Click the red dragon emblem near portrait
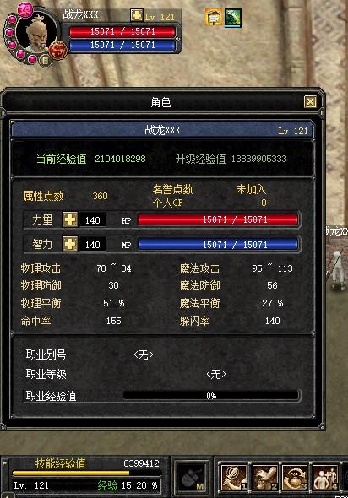This screenshot has width=348, height=498. [58, 50]
